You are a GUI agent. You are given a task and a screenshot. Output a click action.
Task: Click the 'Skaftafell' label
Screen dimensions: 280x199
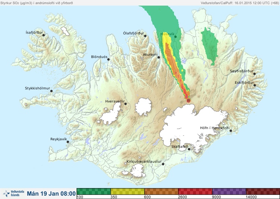click(x=180, y=147)
